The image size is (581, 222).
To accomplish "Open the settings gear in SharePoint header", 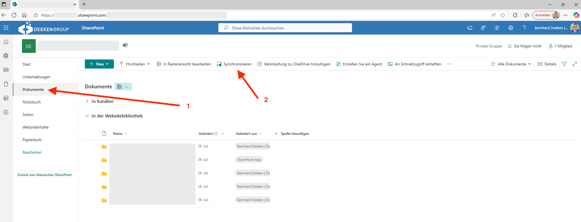I will point(511,28).
